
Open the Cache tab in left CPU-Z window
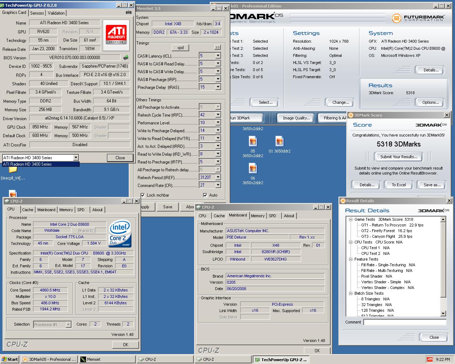pyautogui.click(x=28, y=210)
